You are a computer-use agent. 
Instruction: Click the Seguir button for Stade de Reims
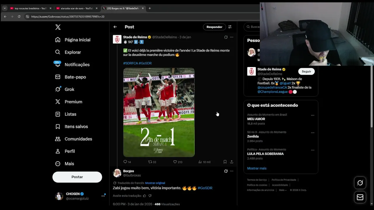click(x=307, y=71)
